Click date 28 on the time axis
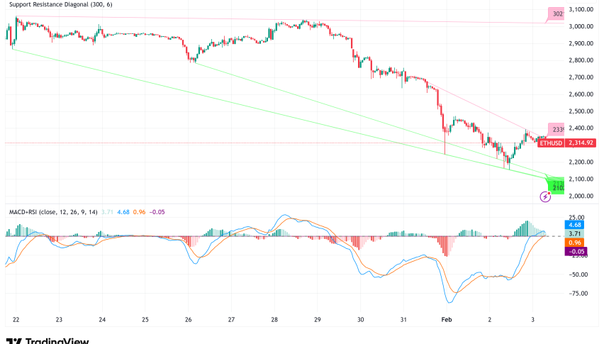This screenshot has width=604, height=344. click(x=274, y=319)
